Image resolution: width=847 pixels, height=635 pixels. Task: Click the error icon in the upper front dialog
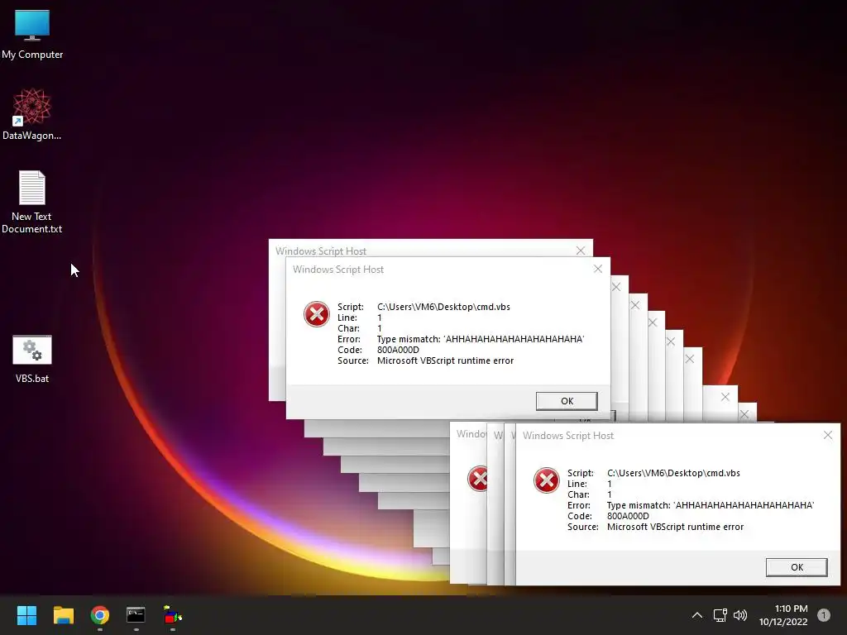click(317, 314)
